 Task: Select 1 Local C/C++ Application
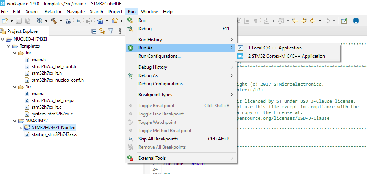tap(288, 48)
